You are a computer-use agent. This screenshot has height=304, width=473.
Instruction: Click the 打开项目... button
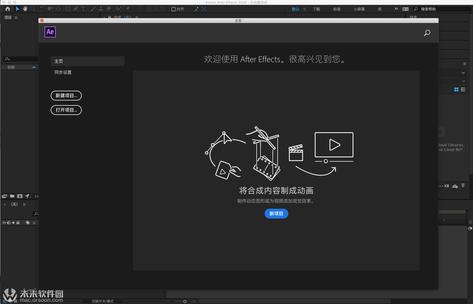click(66, 110)
